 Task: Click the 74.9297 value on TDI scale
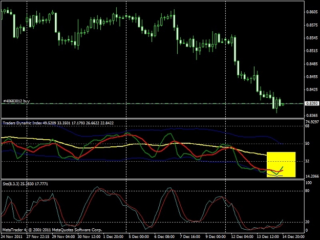coord(312,122)
